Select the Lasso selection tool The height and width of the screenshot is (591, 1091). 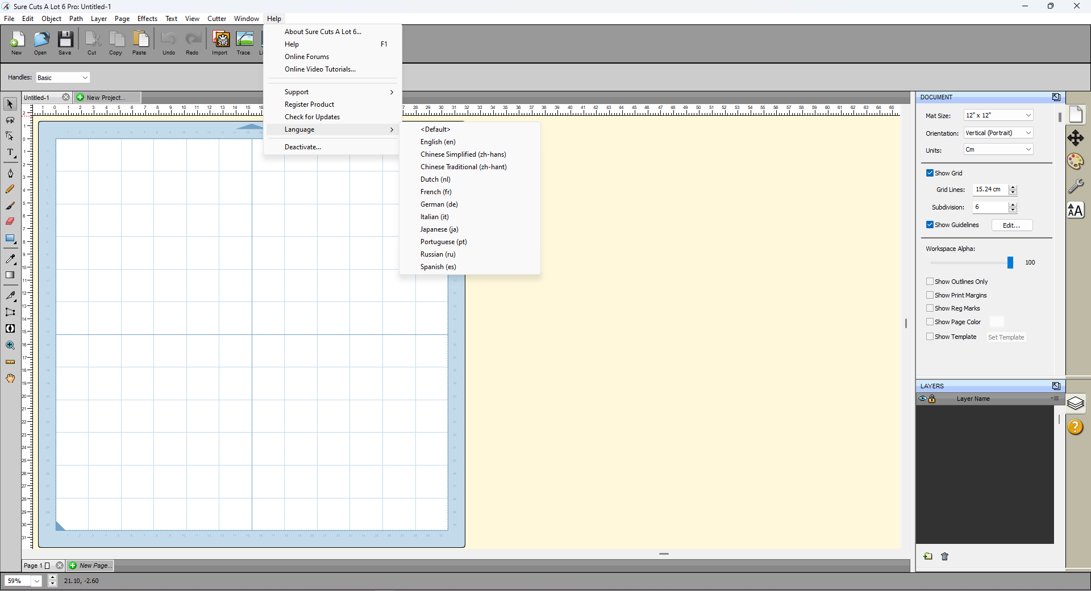[x=10, y=120]
